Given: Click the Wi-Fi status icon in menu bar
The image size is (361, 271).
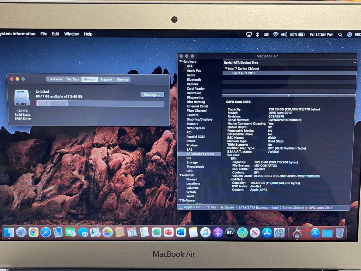Looking at the screenshot, I should point(275,34).
